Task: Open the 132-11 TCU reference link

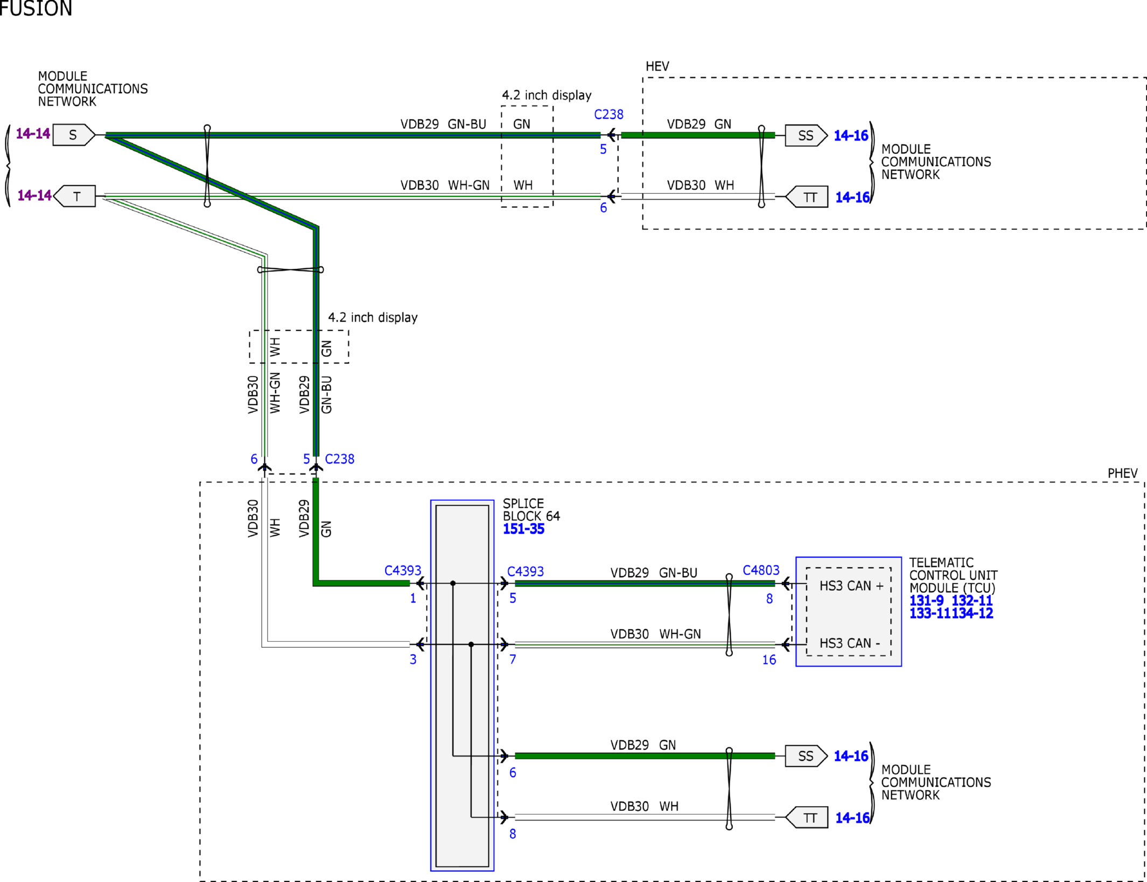Action: coord(972,600)
